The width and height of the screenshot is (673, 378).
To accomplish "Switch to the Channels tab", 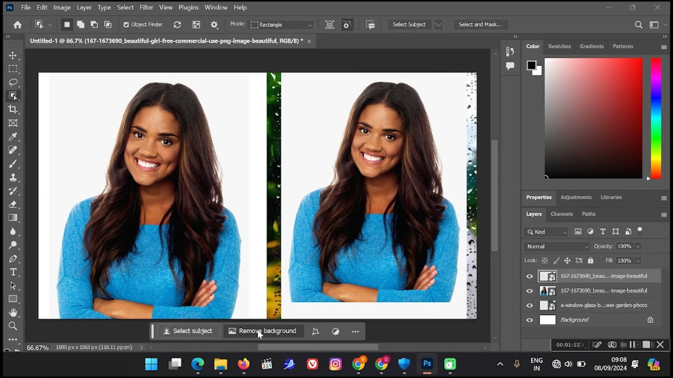I will click(562, 214).
